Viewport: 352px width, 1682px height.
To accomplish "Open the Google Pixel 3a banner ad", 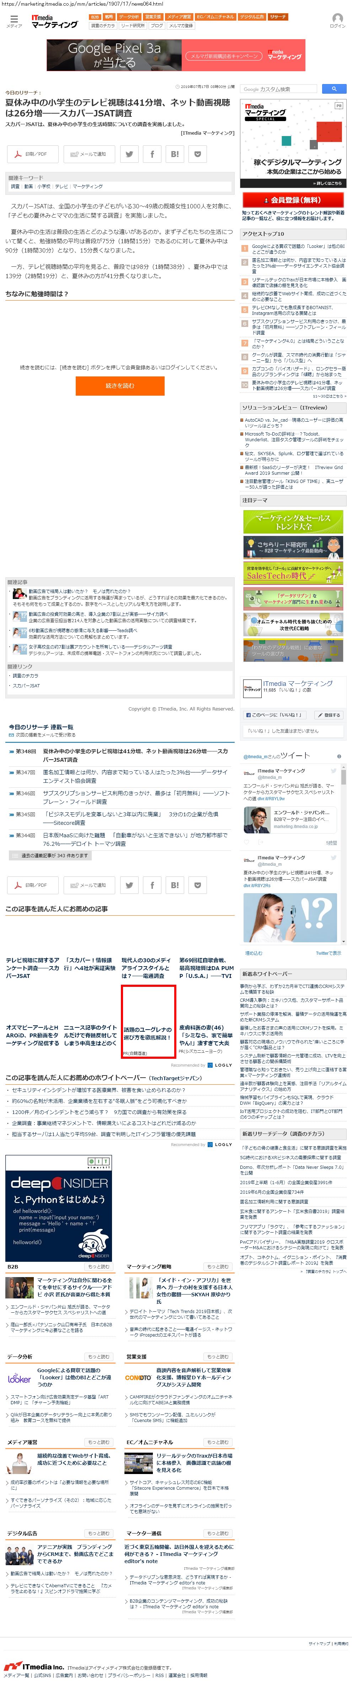I will pyautogui.click(x=176, y=55).
